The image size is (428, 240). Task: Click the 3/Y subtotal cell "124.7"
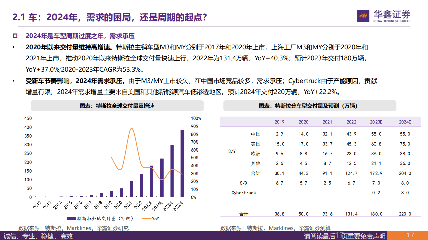[352, 173]
